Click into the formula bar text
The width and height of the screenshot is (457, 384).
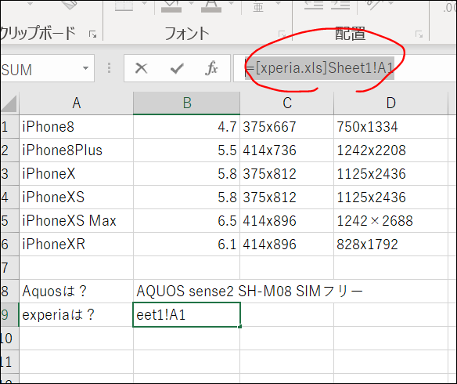(x=319, y=68)
